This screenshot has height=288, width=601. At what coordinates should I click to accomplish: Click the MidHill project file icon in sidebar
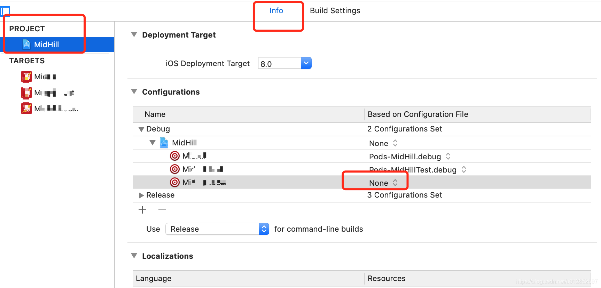point(26,44)
